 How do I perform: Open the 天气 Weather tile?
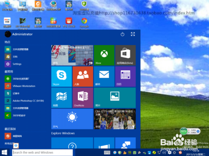[x=72, y=119]
